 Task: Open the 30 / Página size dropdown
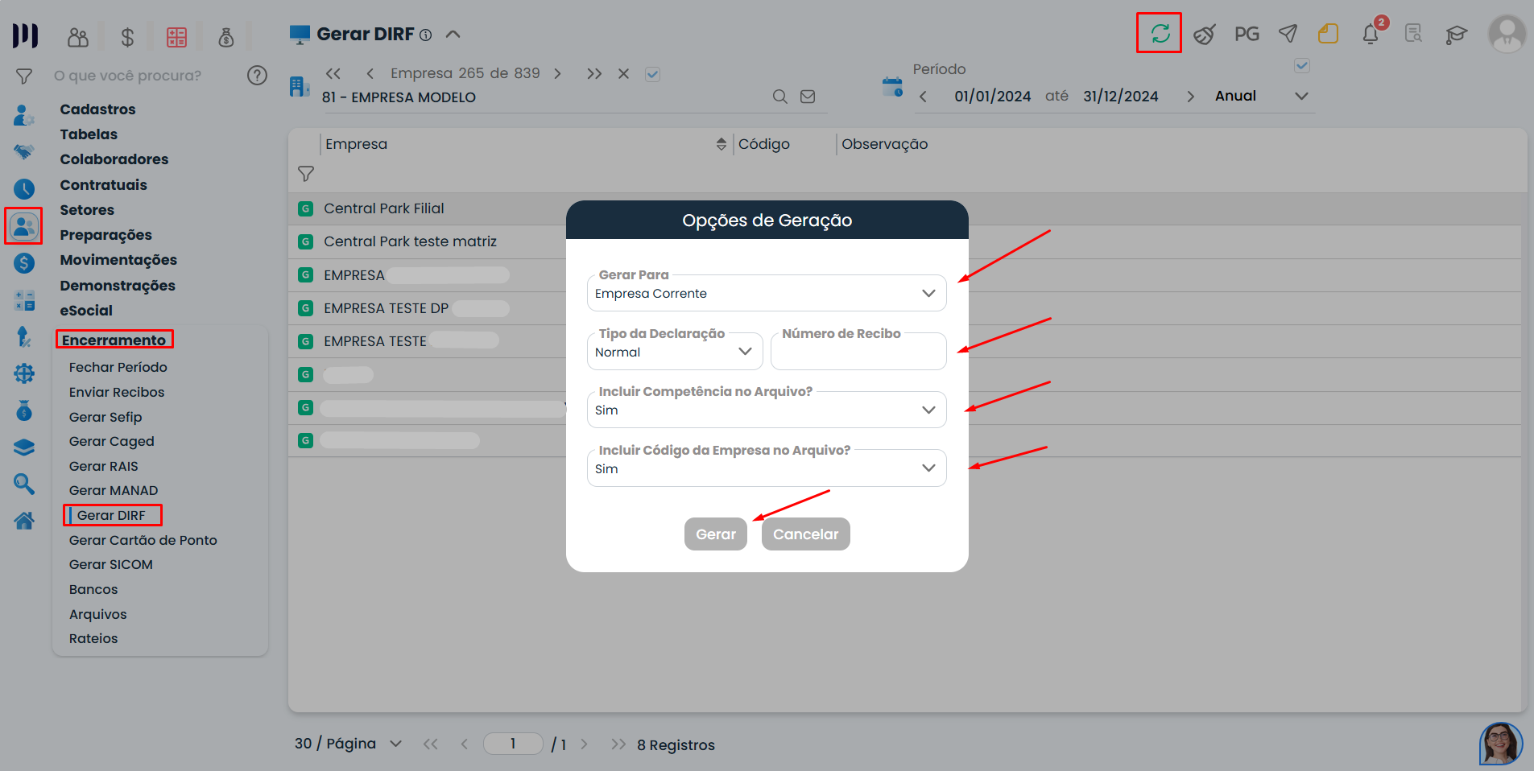coord(348,744)
